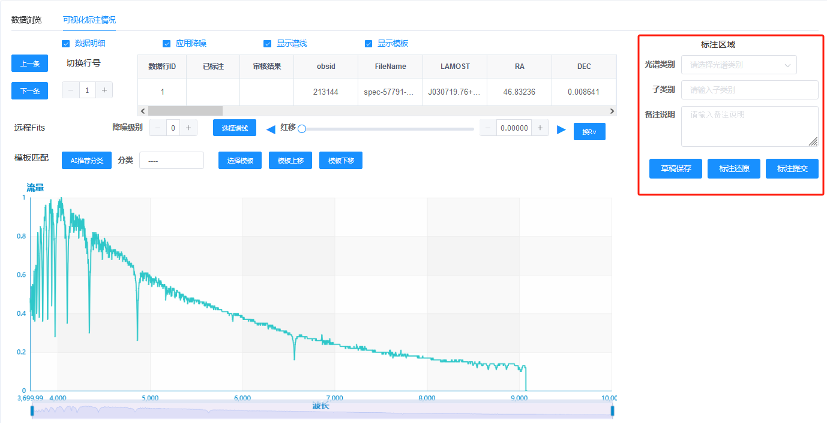
Task: Click the AI推荐分类 button
Action: [x=86, y=161]
